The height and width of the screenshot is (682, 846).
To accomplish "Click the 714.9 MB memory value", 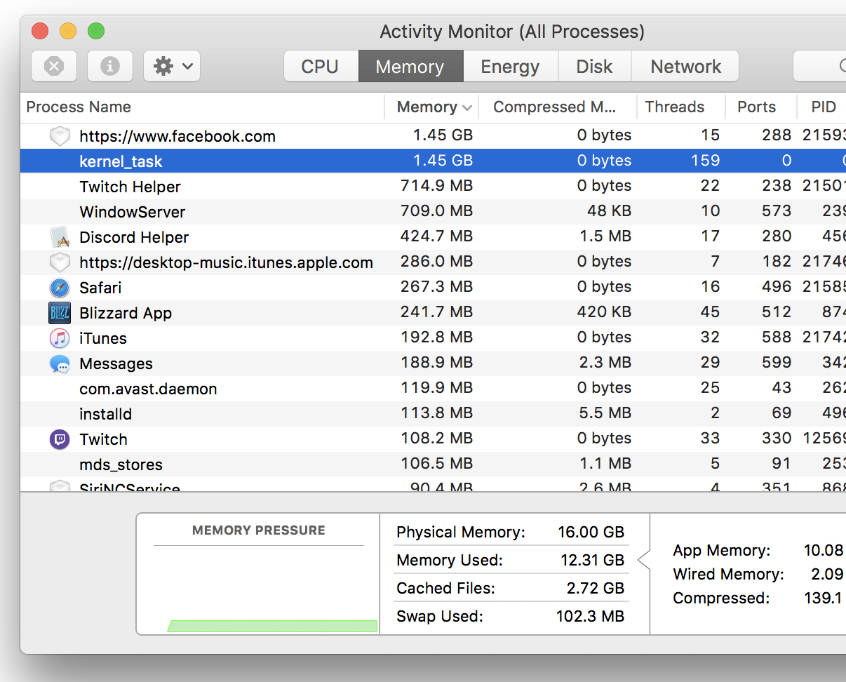I will pyautogui.click(x=436, y=186).
